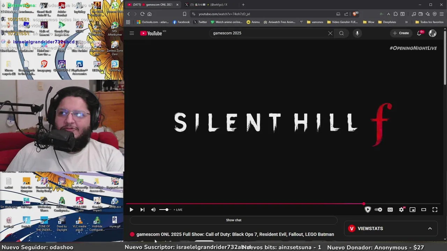The height and width of the screenshot is (251, 447).
Task: Jump to LIVE in the player
Action: pyautogui.click(x=178, y=210)
